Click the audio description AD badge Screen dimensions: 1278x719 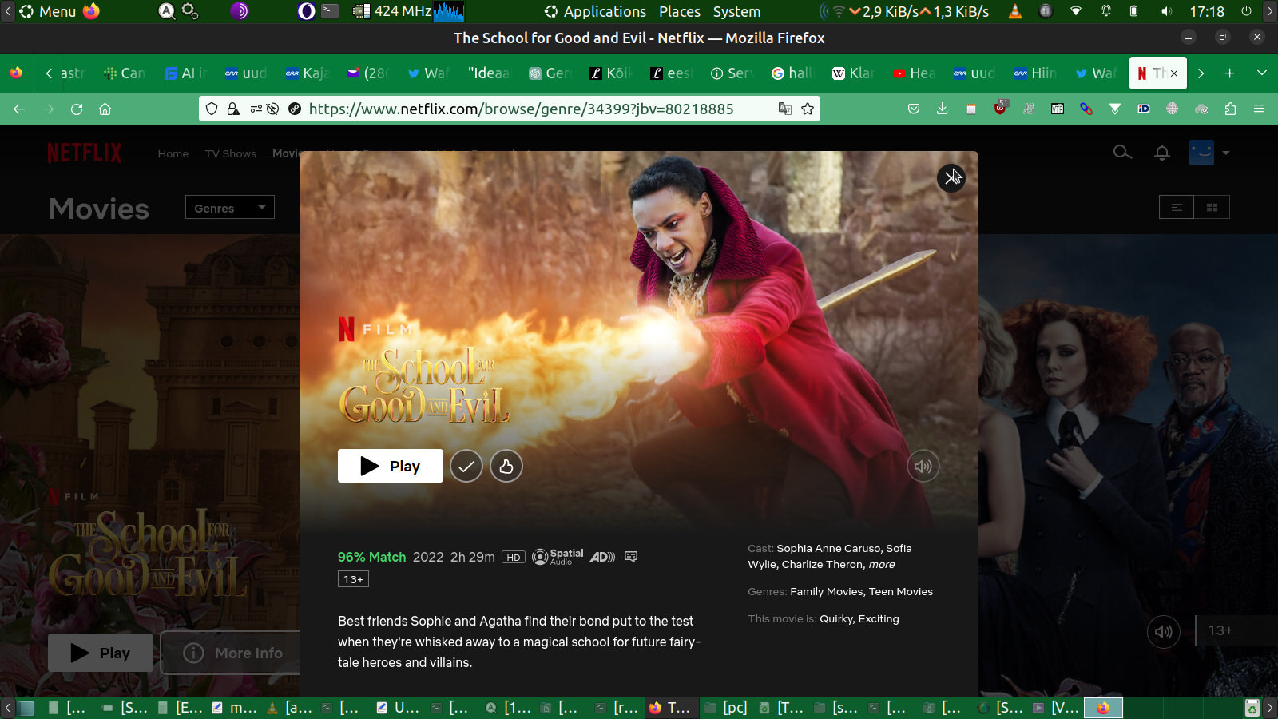(603, 557)
